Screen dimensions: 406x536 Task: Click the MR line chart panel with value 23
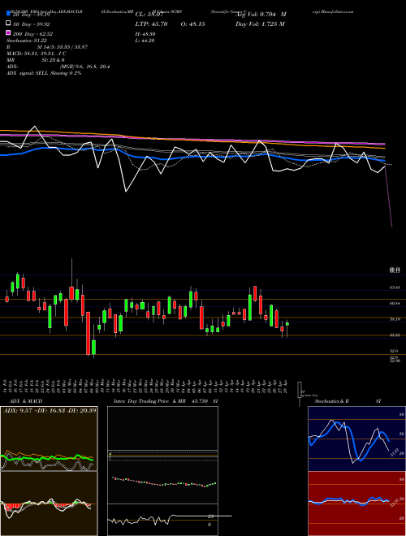[x=162, y=520]
